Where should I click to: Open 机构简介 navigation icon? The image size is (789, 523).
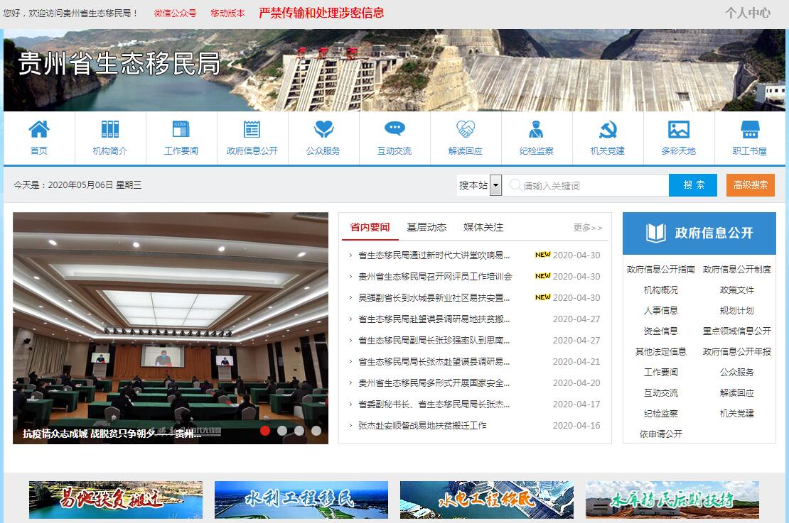click(x=110, y=130)
